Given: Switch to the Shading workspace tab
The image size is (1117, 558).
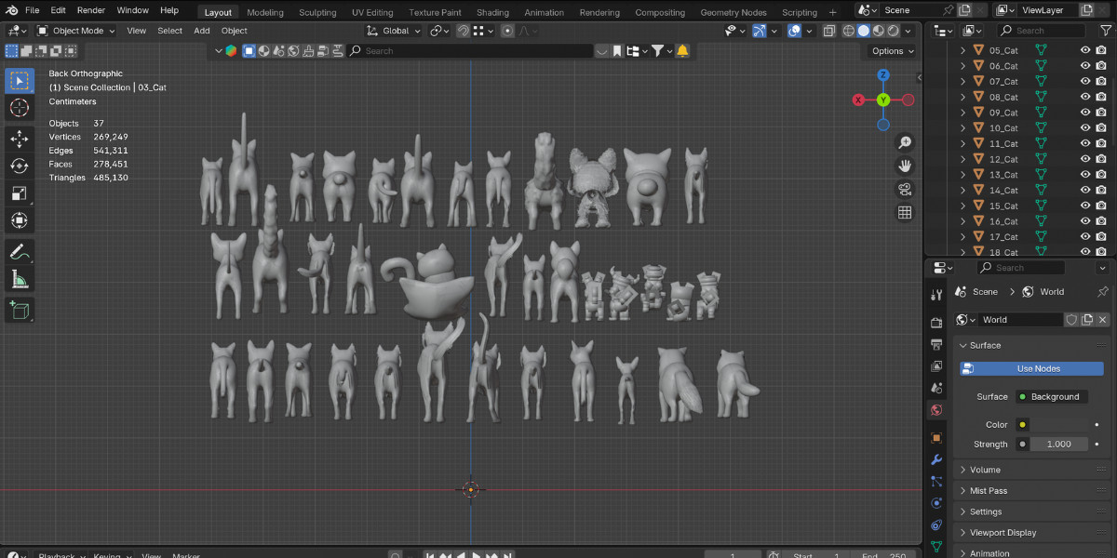Looking at the screenshot, I should pos(492,12).
